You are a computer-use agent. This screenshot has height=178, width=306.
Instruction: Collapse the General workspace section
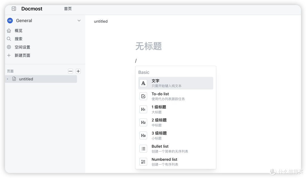(x=79, y=20)
